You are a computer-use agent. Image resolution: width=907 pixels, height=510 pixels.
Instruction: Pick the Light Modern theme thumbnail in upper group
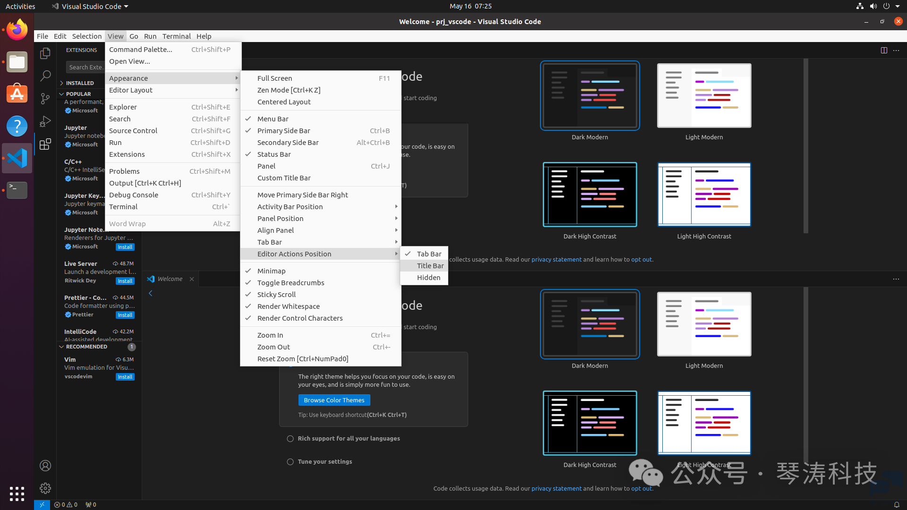click(704, 95)
